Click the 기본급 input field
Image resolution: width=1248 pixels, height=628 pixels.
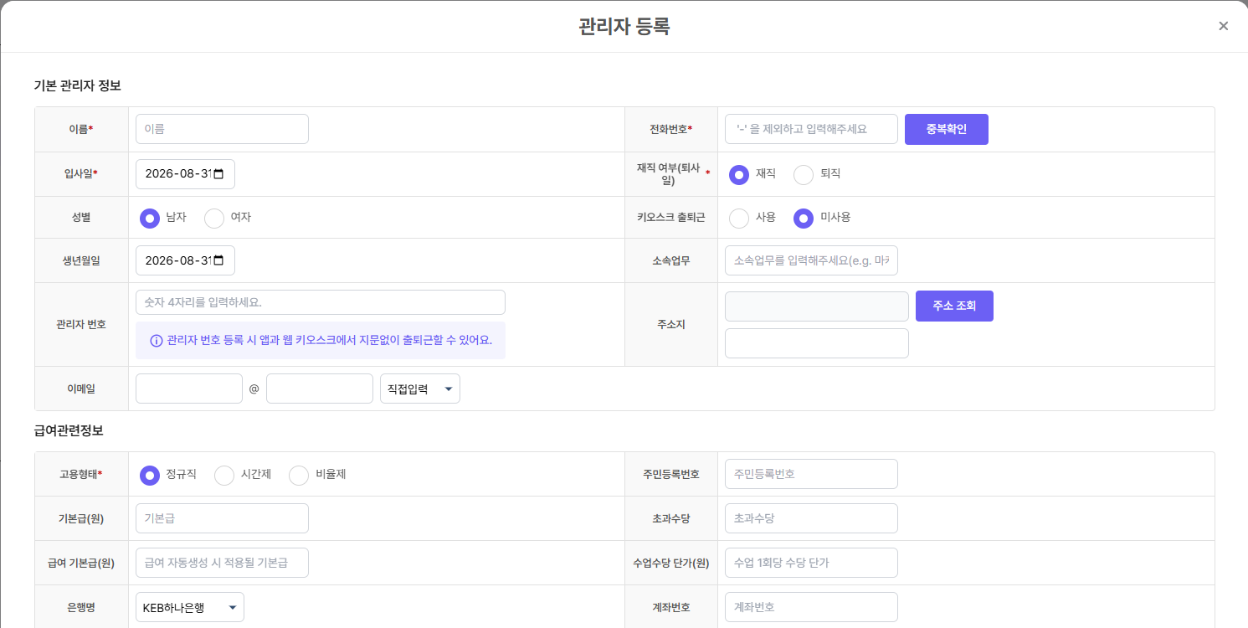pyautogui.click(x=222, y=518)
